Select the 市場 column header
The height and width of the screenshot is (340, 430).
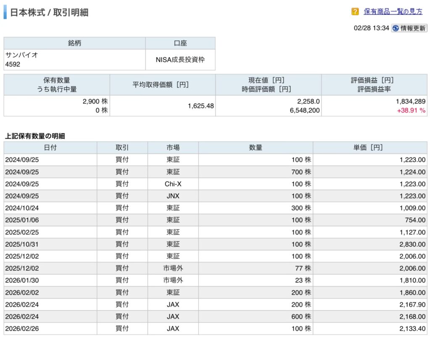point(173,148)
